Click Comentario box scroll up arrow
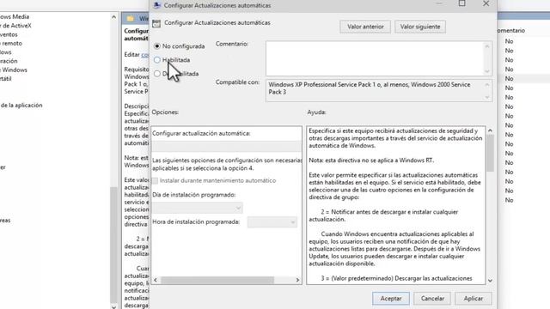The image size is (550, 309). [x=487, y=46]
